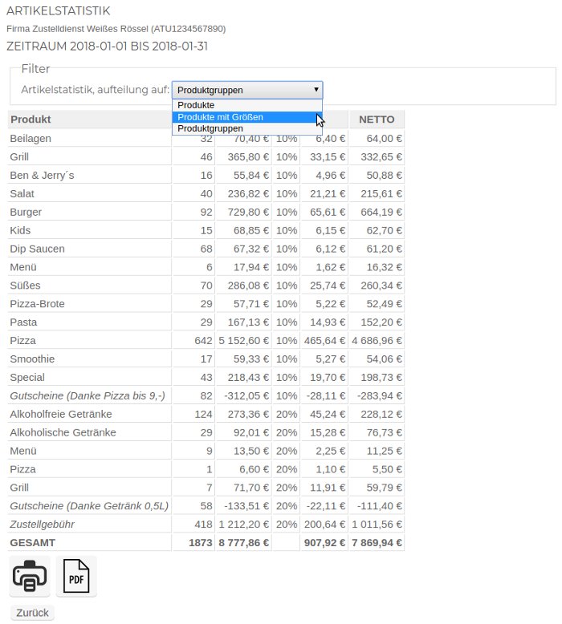Viewport: 562px width, 624px height.
Task: Click the value '236,82 €' in Salat row
Action: click(248, 193)
